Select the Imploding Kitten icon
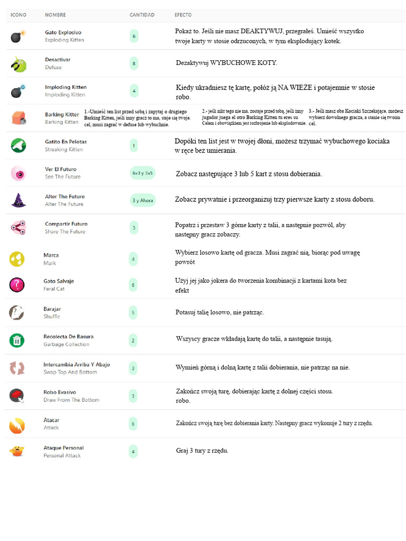 (x=18, y=91)
